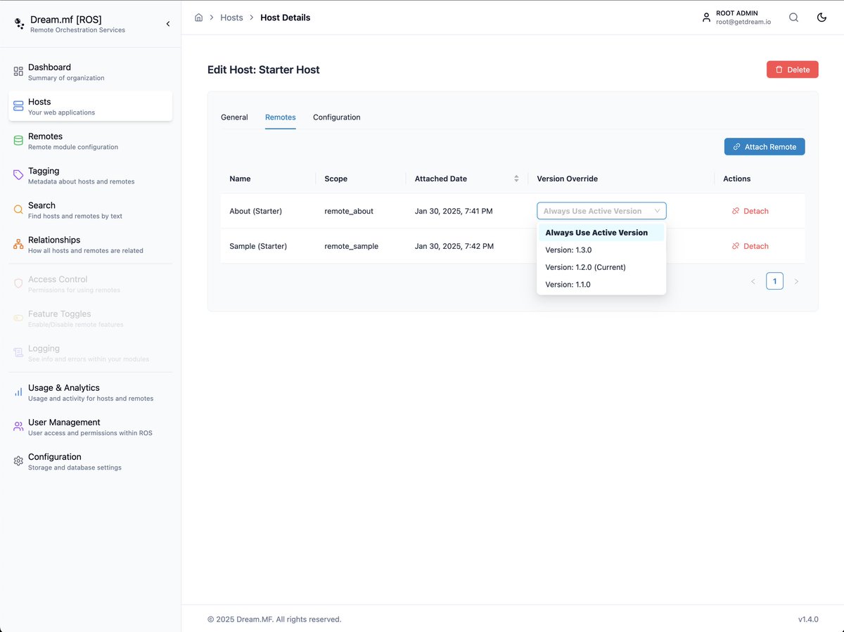
Task: Open search with header magnifier icon
Action: coord(793,18)
